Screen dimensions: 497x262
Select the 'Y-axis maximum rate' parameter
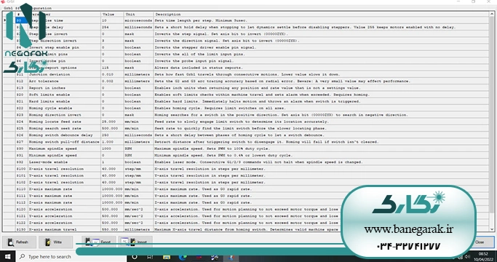click(x=64, y=196)
